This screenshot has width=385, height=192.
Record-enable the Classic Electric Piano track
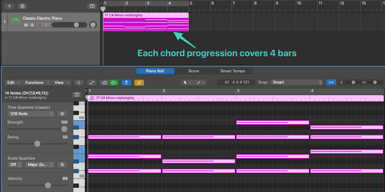pyautogui.click(x=40, y=25)
